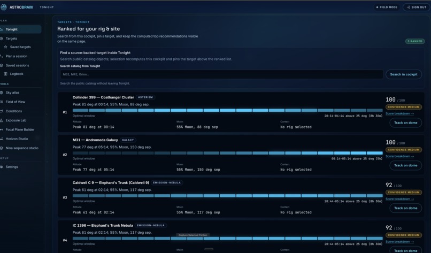This screenshot has height=253, width=431.
Task: Open Saved sessions page
Action: click(x=21, y=65)
